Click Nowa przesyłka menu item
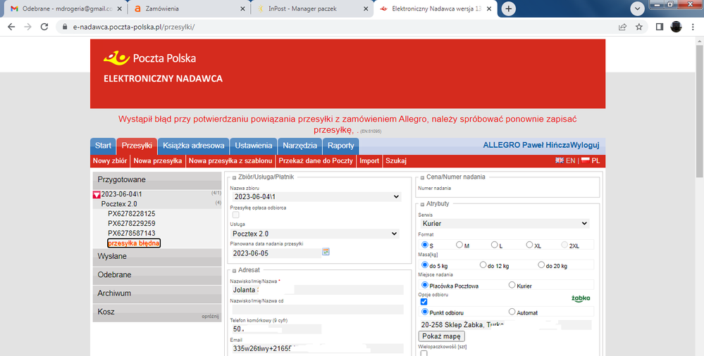This screenshot has width=704, height=356. (x=158, y=160)
